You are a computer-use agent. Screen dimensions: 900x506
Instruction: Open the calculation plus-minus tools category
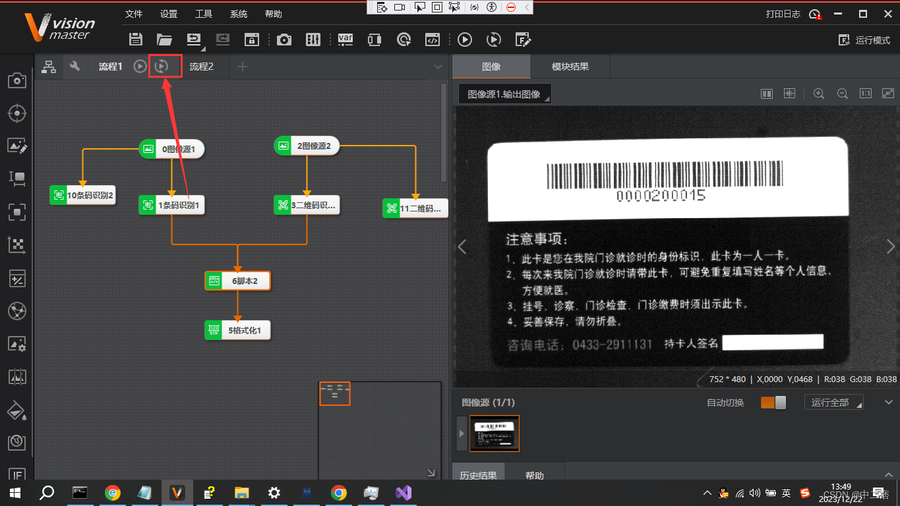[x=16, y=278]
